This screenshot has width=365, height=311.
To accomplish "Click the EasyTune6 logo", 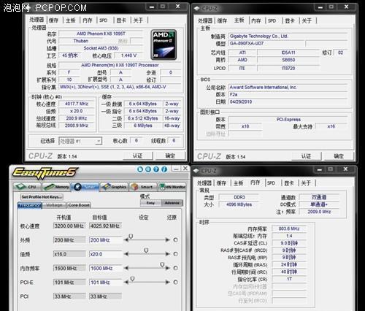I will click(x=45, y=173).
